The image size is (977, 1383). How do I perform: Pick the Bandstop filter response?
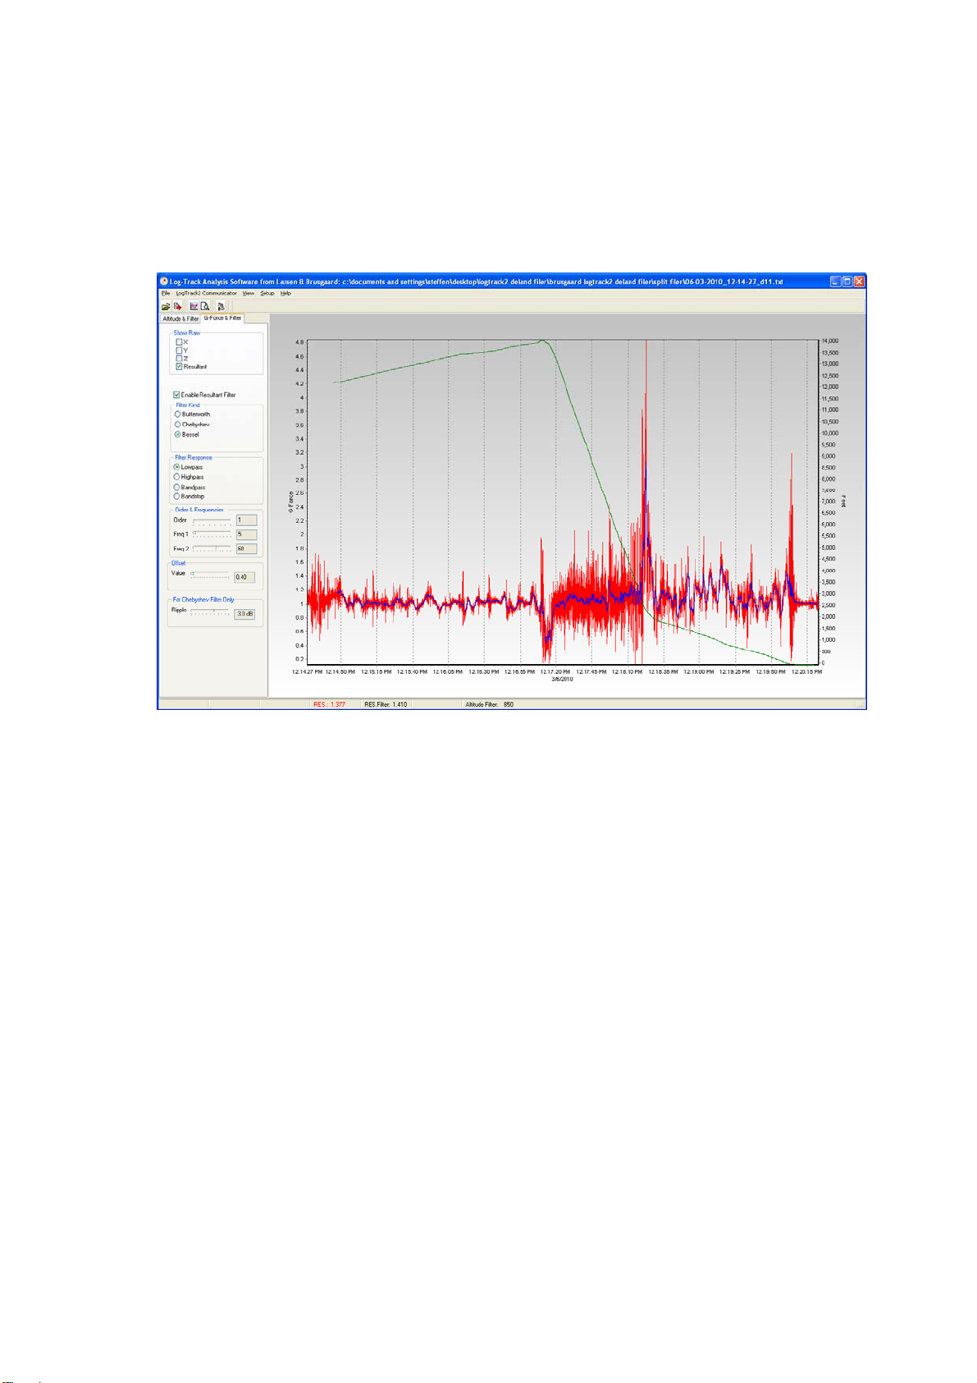point(176,497)
